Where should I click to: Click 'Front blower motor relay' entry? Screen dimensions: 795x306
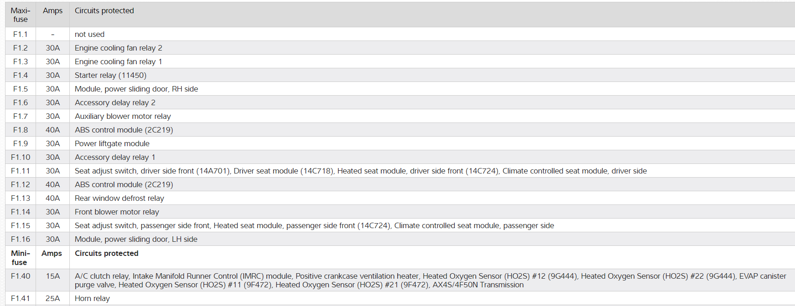click(x=117, y=212)
